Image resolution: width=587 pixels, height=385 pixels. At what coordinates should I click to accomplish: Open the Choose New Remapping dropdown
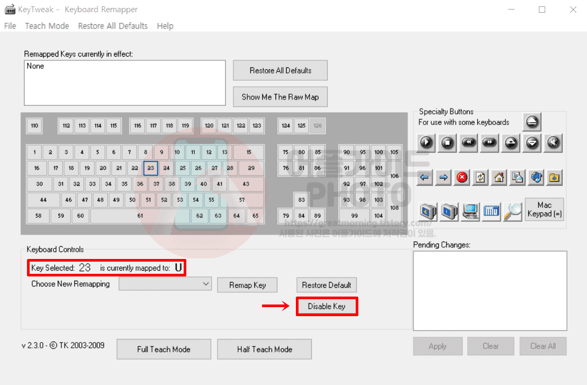coord(165,284)
